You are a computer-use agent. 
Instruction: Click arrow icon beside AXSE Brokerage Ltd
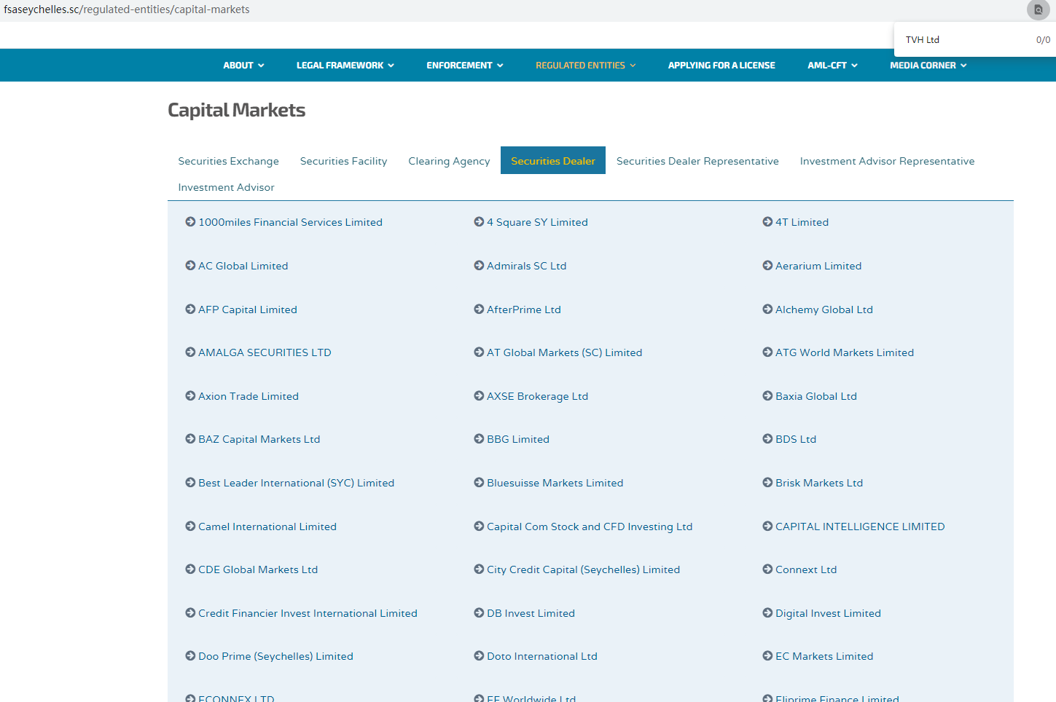click(479, 396)
